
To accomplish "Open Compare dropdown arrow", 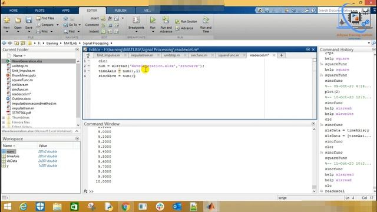I will point(58,25).
